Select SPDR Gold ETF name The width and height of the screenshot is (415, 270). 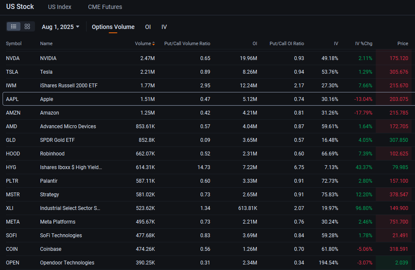(58, 140)
